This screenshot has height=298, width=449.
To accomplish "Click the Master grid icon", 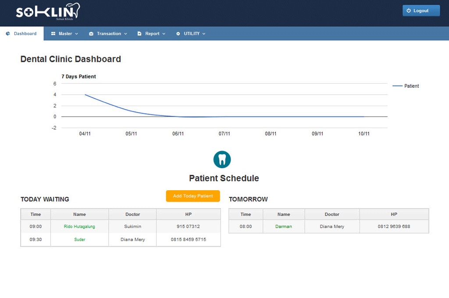I will (53, 34).
